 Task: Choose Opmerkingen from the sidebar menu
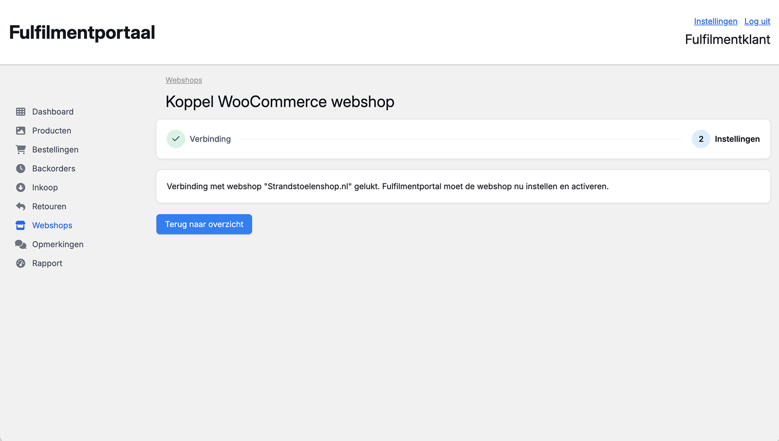57,244
